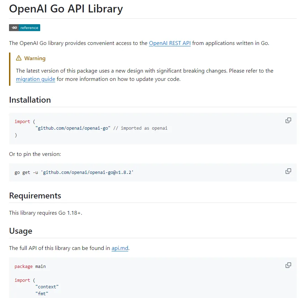The height and width of the screenshot is (298, 305).
Task: Click "The full API of this library" sentence
Action: (69, 248)
